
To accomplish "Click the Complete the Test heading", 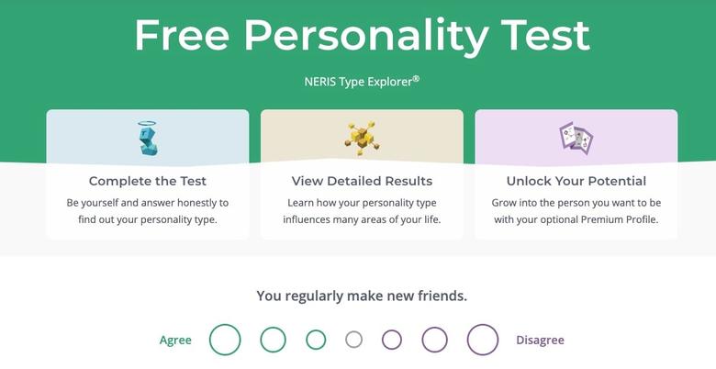I will pos(147,181).
